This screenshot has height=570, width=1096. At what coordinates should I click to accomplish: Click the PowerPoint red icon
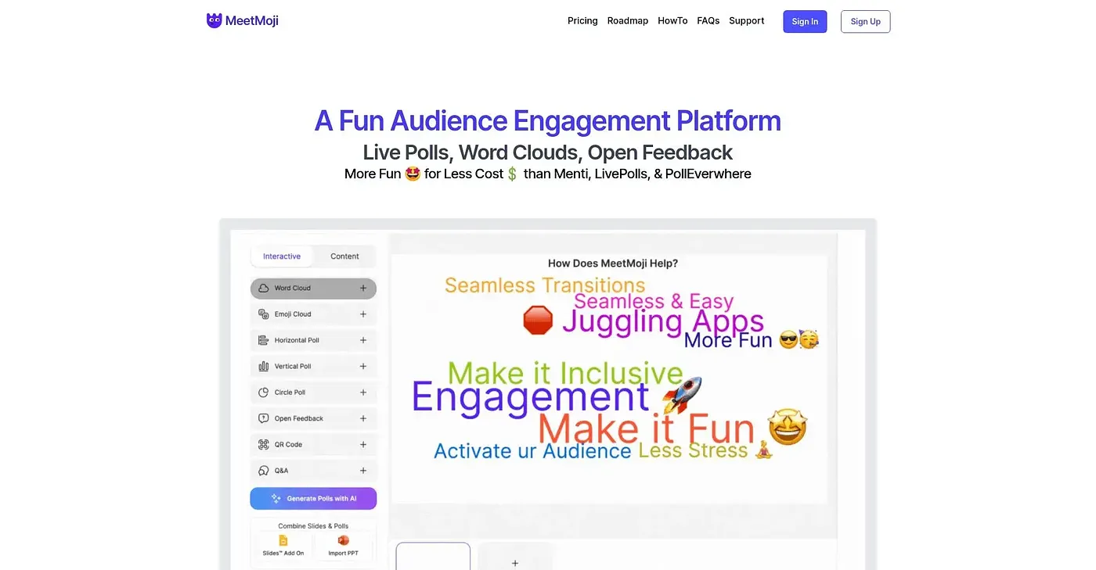pyautogui.click(x=343, y=540)
